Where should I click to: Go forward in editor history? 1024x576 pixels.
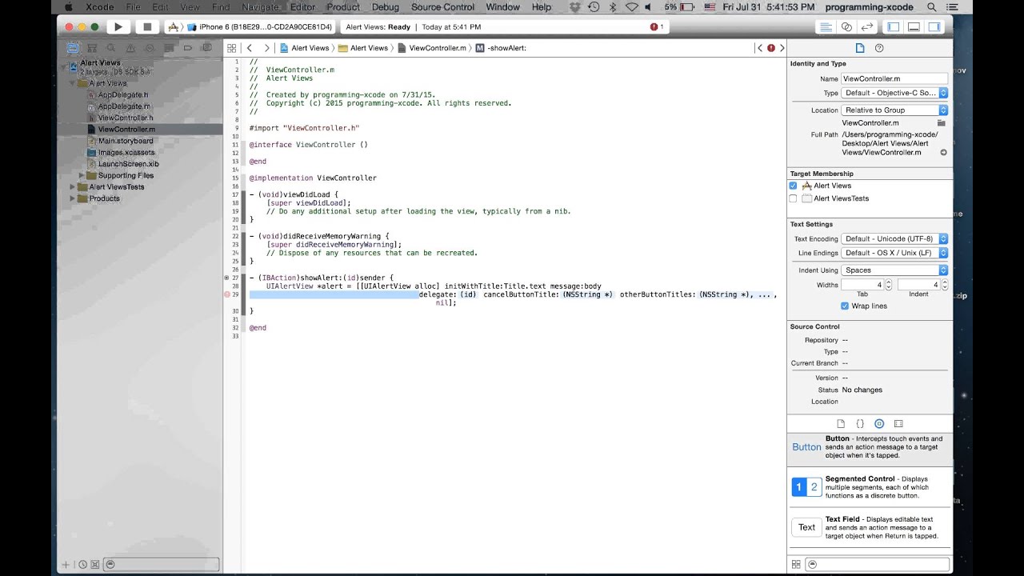pos(266,48)
